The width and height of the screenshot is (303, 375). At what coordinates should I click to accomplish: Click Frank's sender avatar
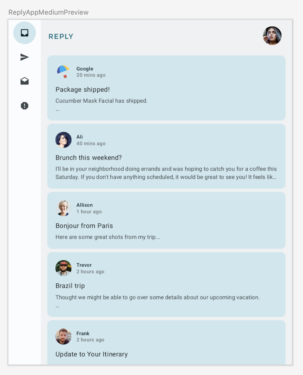pyautogui.click(x=63, y=336)
